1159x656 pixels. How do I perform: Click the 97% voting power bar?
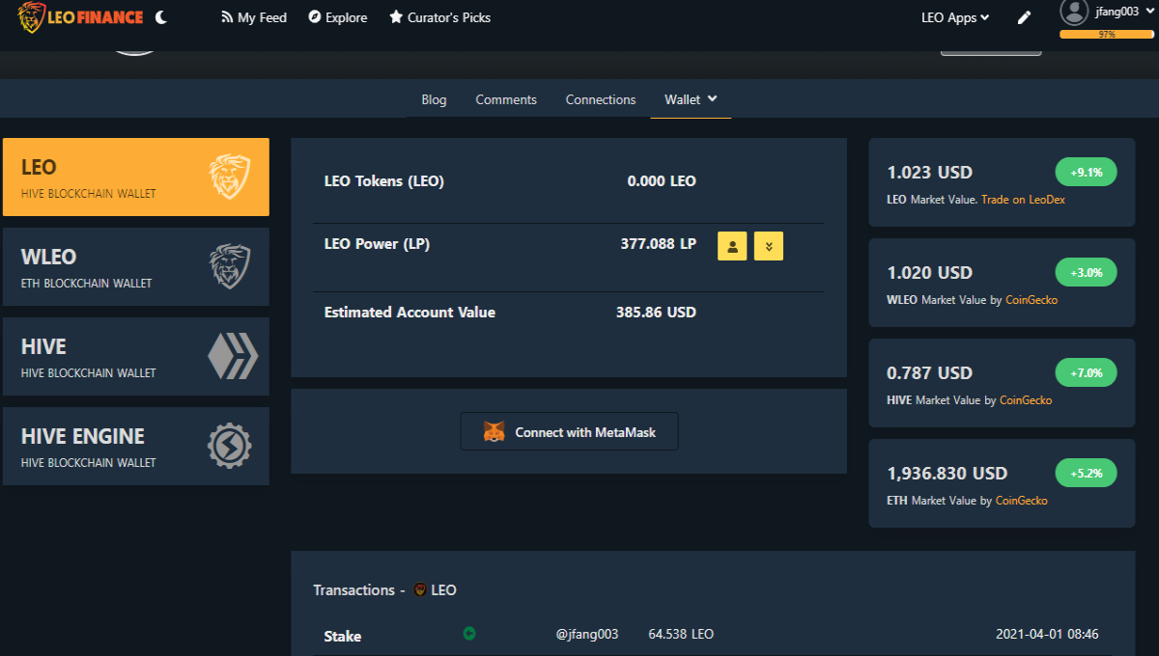(x=1107, y=34)
